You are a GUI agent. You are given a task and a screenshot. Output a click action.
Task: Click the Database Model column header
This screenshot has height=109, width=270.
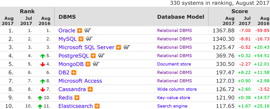pyautogui.click(x=181, y=17)
